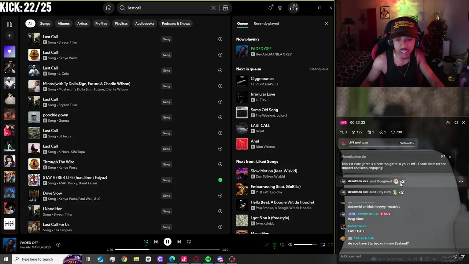This screenshot has height=264, width=469.
Task: Toggle the Queue icon in player bar
Action: pos(274,245)
